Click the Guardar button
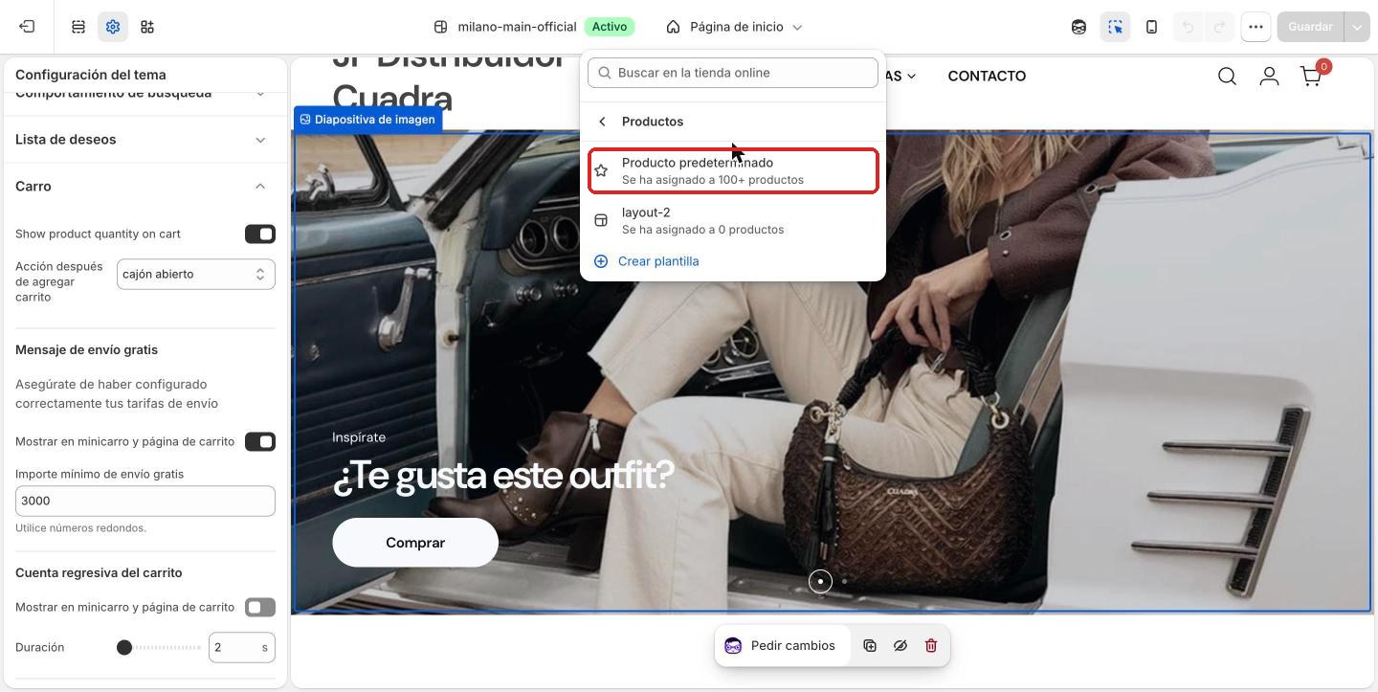The height and width of the screenshot is (692, 1378). click(1310, 27)
